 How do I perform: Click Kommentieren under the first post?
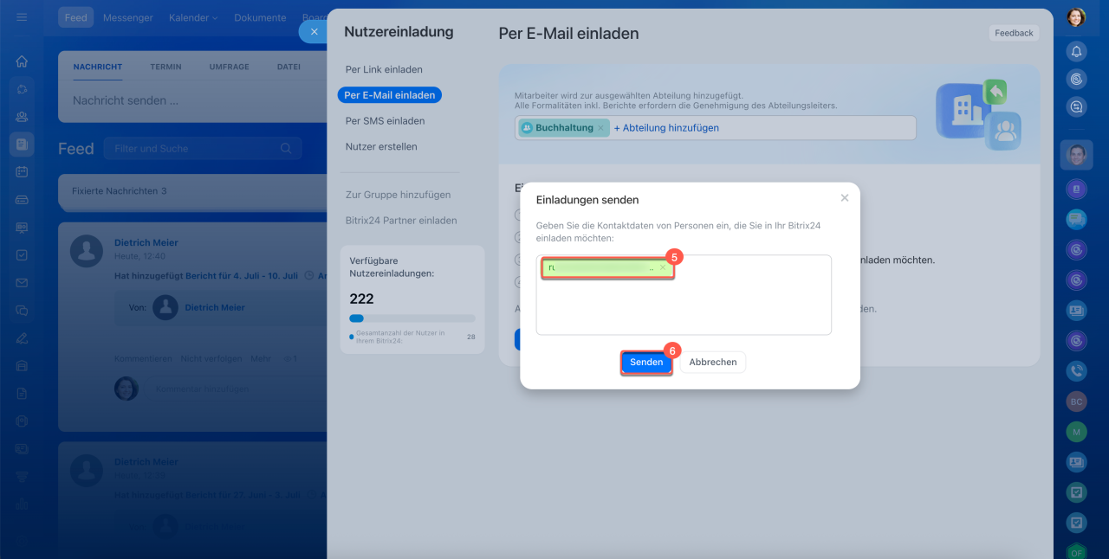[x=143, y=358]
